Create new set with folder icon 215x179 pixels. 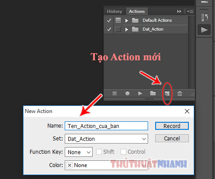coord(153,93)
